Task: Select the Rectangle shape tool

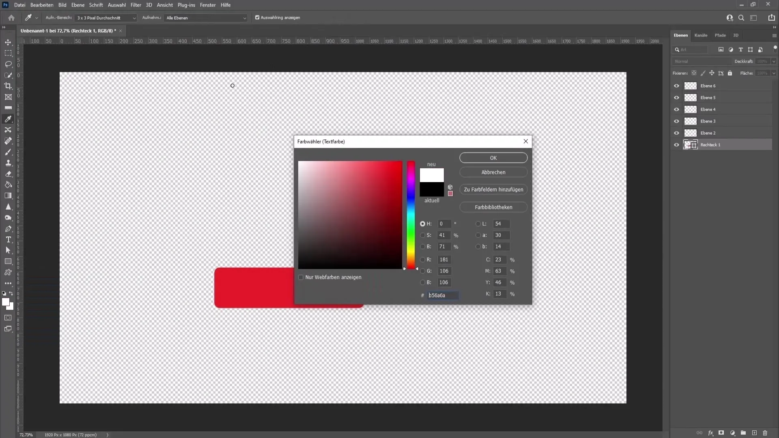Action: pos(8,261)
